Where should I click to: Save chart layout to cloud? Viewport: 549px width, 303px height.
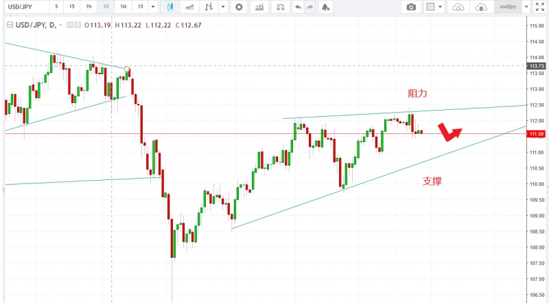click(481, 7)
